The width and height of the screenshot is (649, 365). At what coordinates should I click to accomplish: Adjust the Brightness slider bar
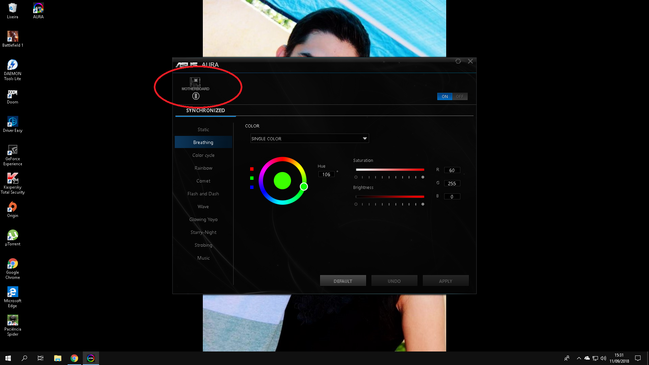pos(390,197)
